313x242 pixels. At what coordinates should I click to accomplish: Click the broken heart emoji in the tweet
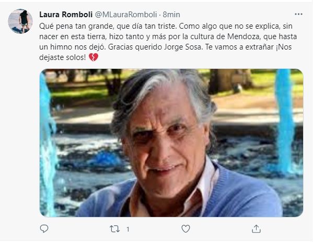94,57
